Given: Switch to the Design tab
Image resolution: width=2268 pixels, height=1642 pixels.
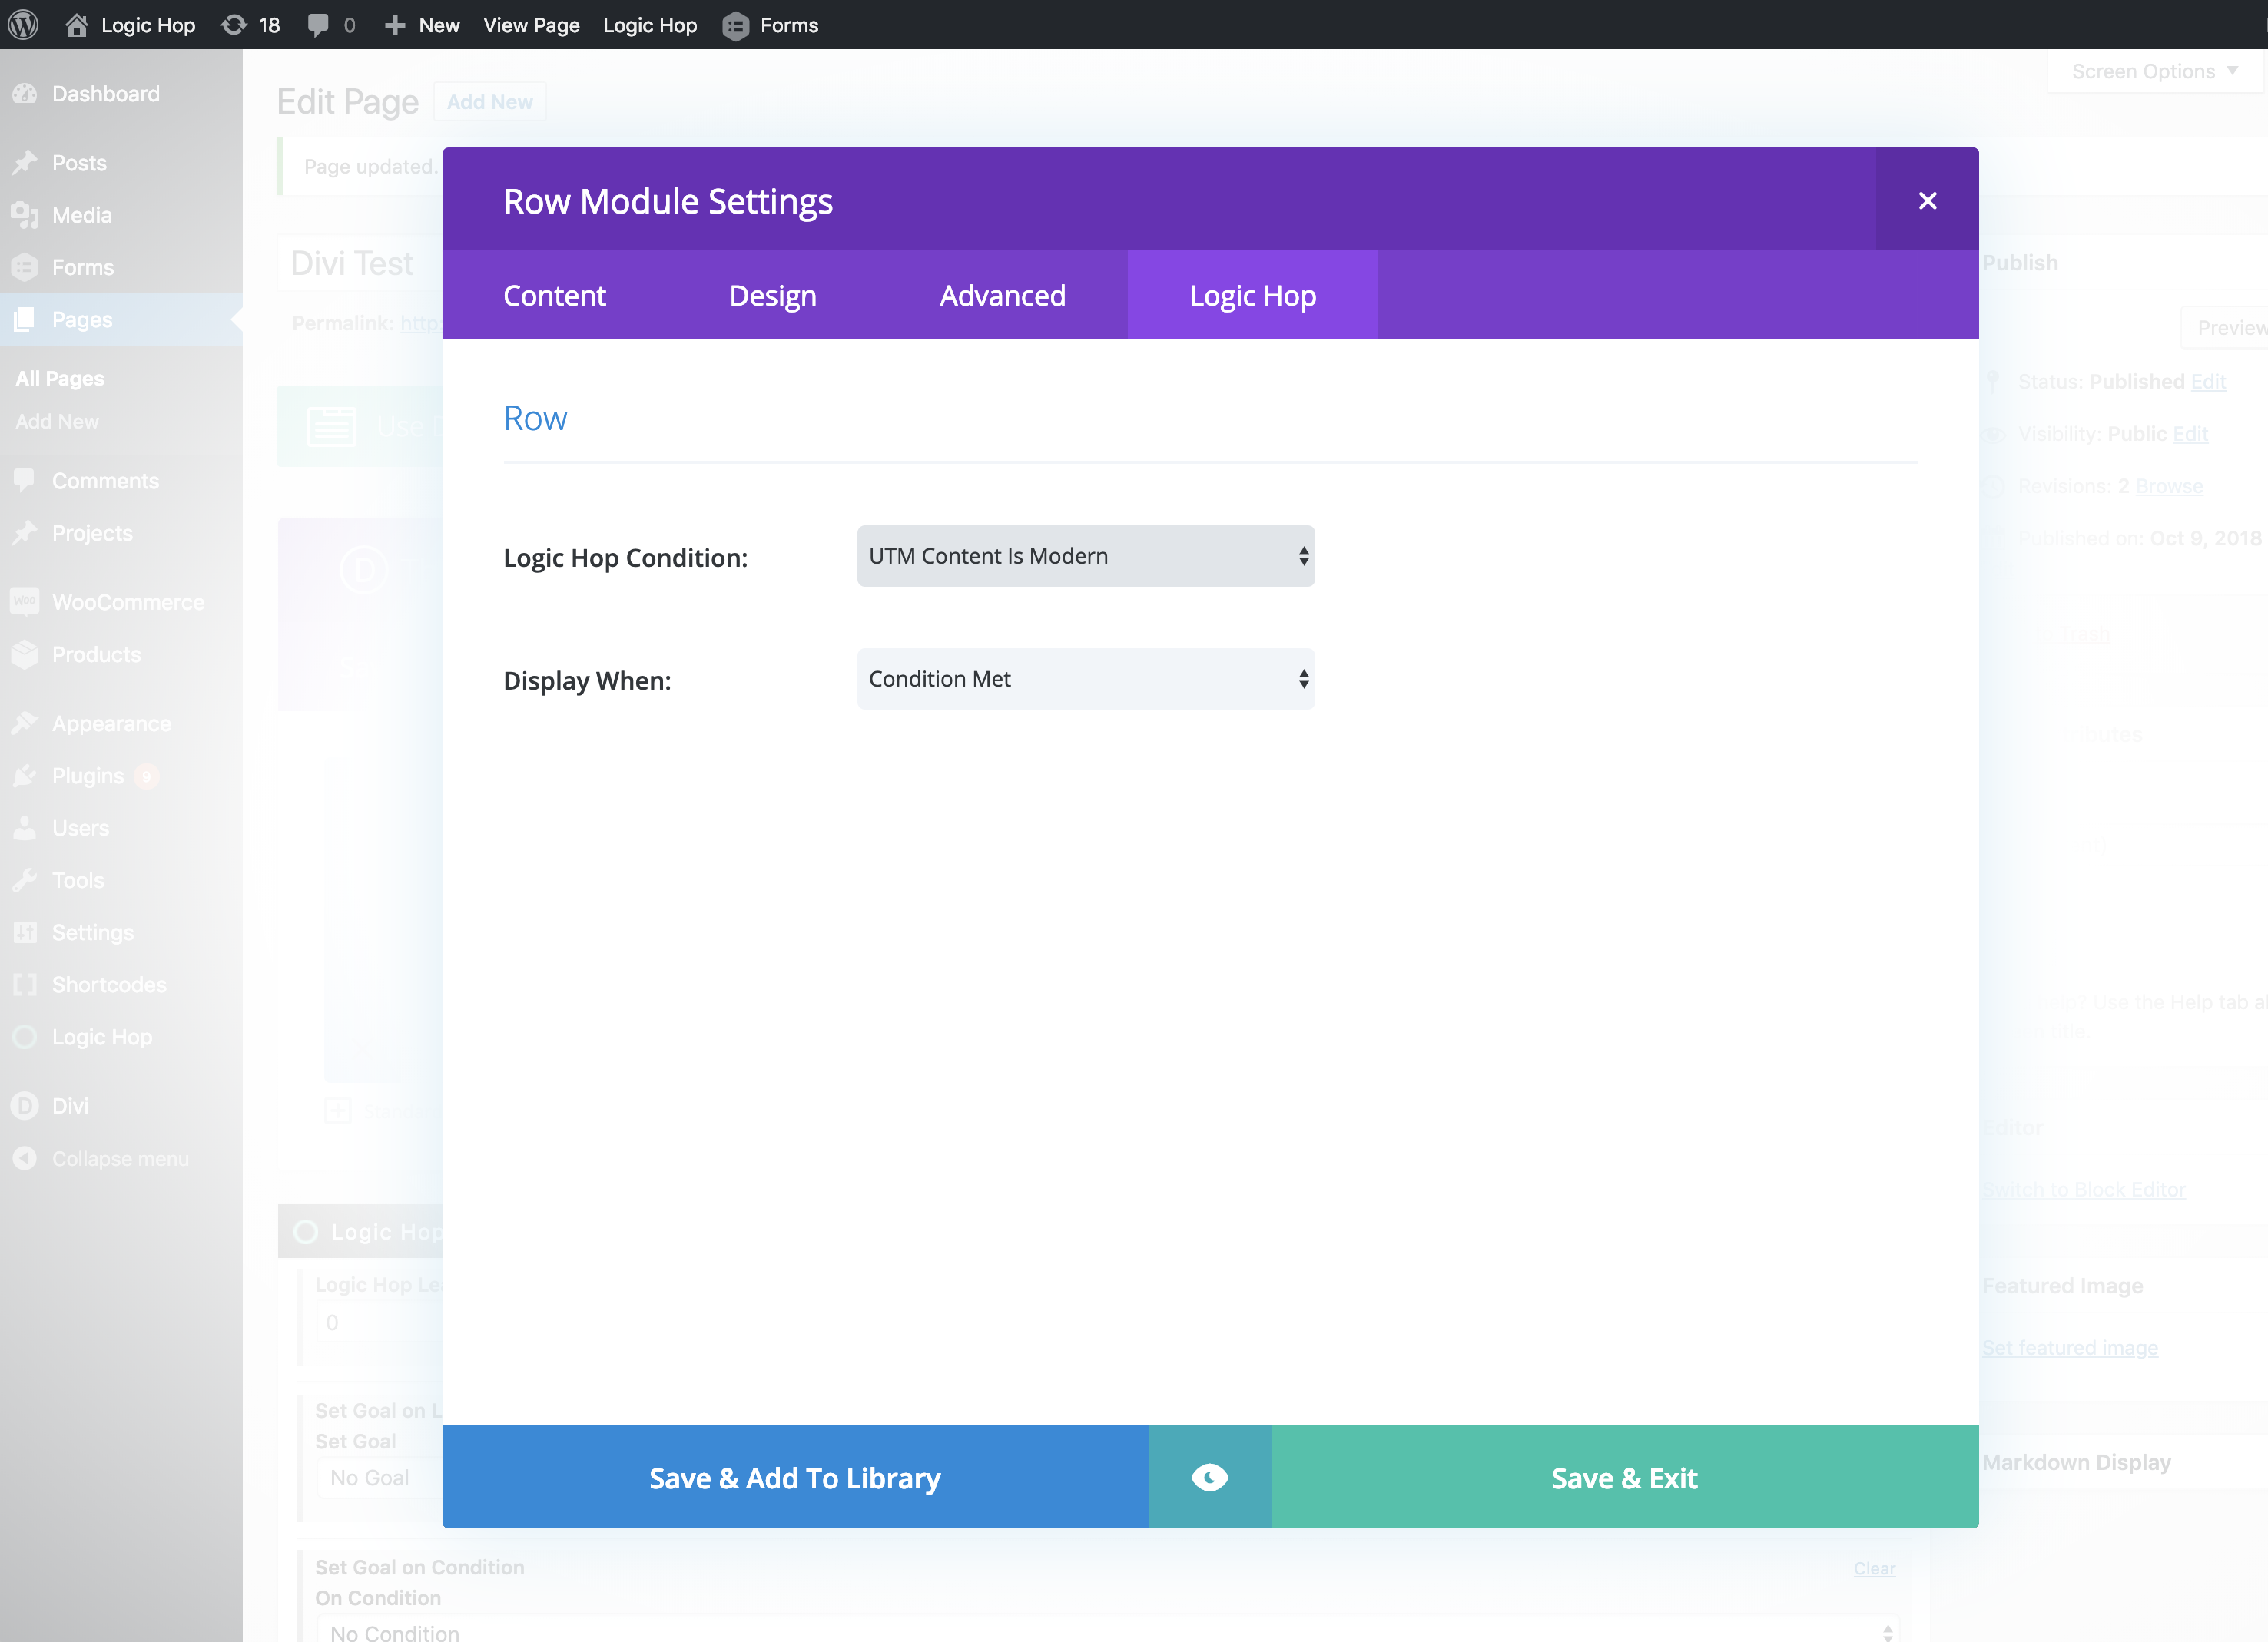Looking at the screenshot, I should point(773,295).
